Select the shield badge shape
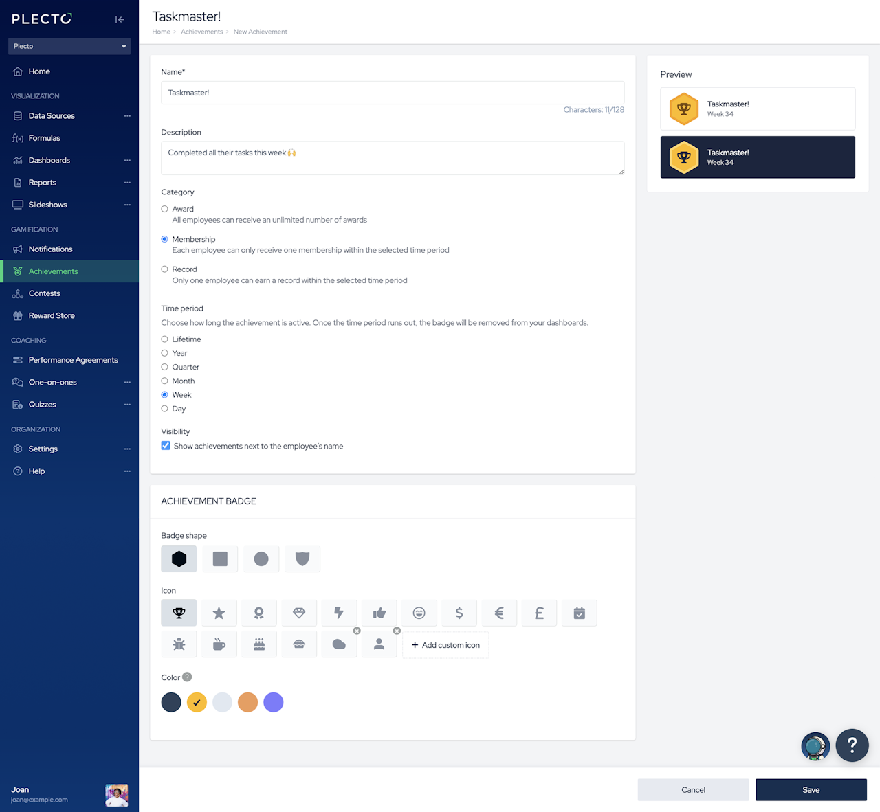Viewport: 880px width, 812px height. pos(302,559)
